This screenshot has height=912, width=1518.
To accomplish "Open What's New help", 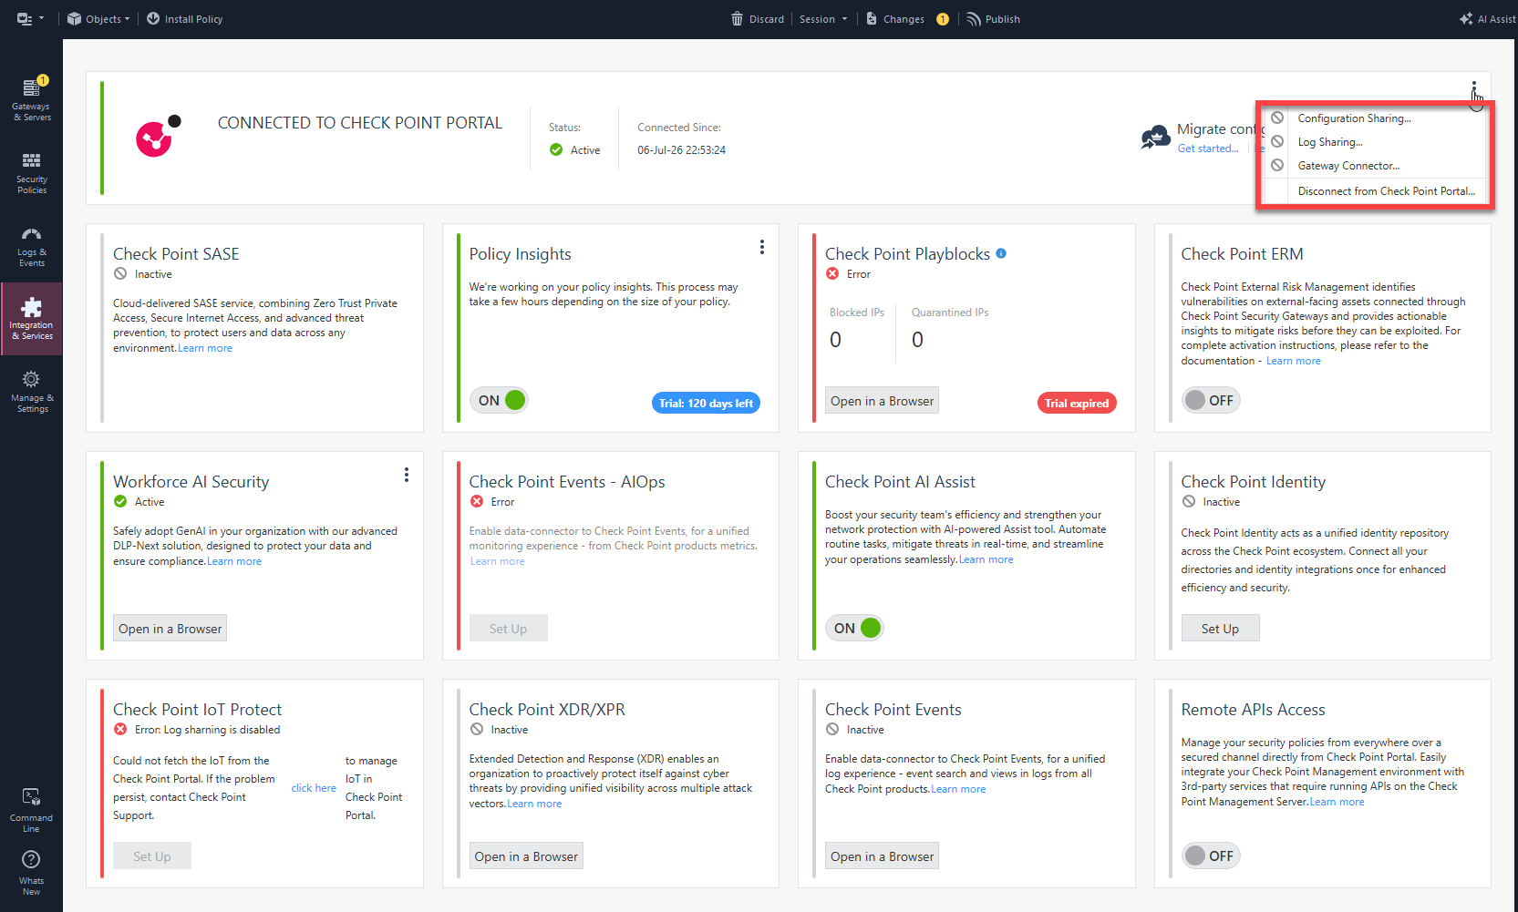I will tap(31, 873).
